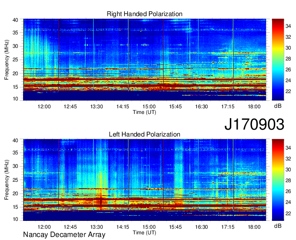Viewport: 296px width, 240px height.
Task: Click the 22 dB tick on the lower colorbar
Action: click(288, 213)
